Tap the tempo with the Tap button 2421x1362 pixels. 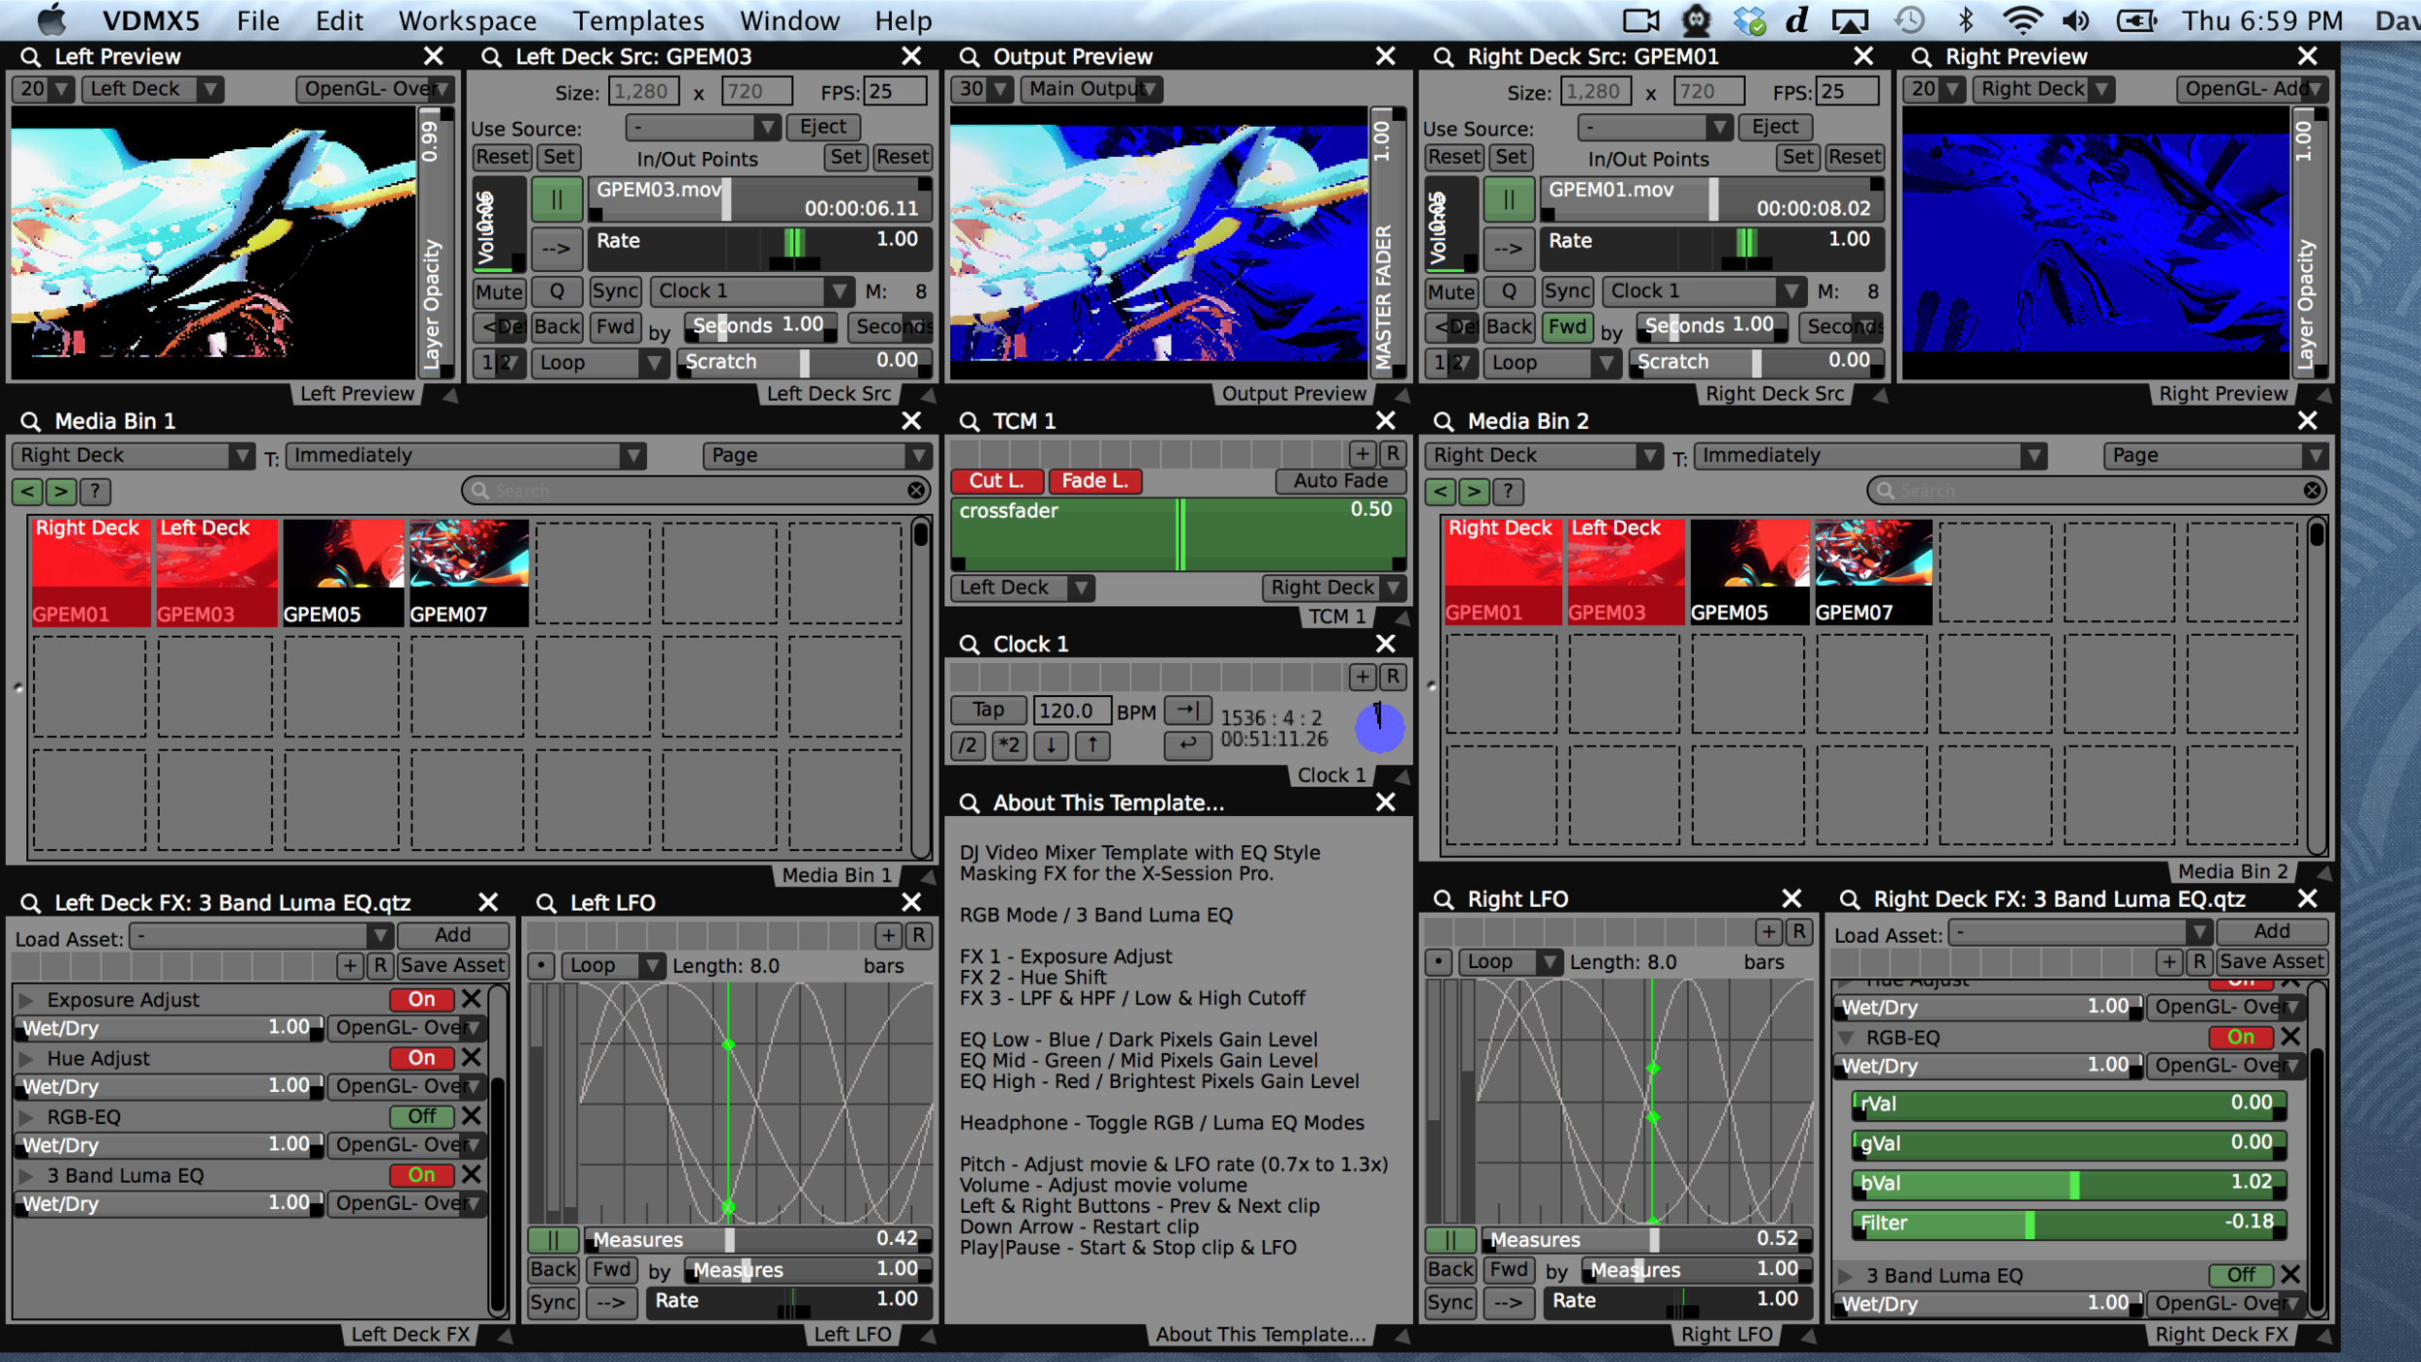click(x=989, y=710)
